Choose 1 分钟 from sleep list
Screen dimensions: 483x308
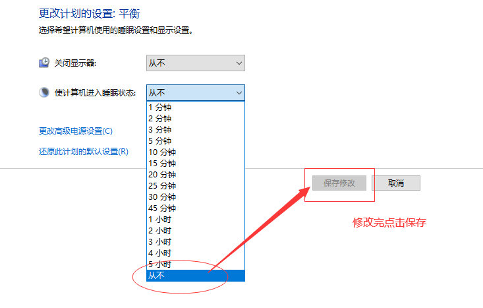tap(196, 108)
